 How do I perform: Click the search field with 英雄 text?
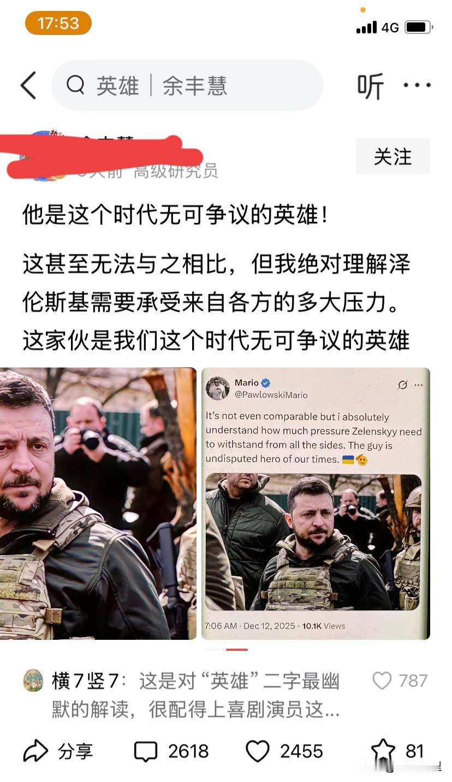(x=187, y=85)
